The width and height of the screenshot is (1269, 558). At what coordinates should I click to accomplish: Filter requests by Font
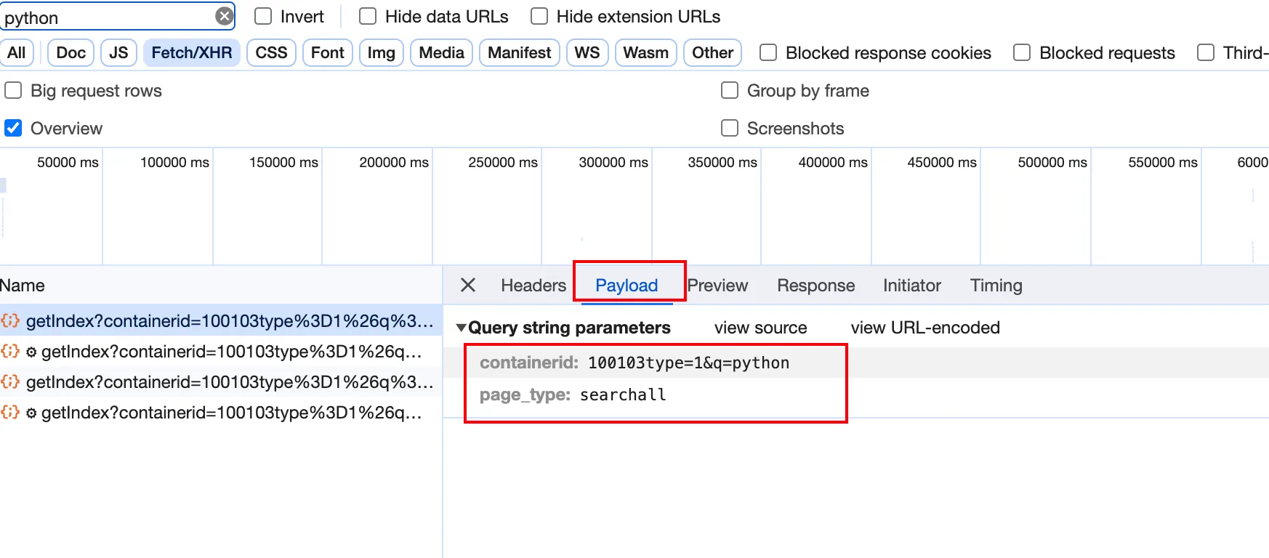(x=328, y=52)
